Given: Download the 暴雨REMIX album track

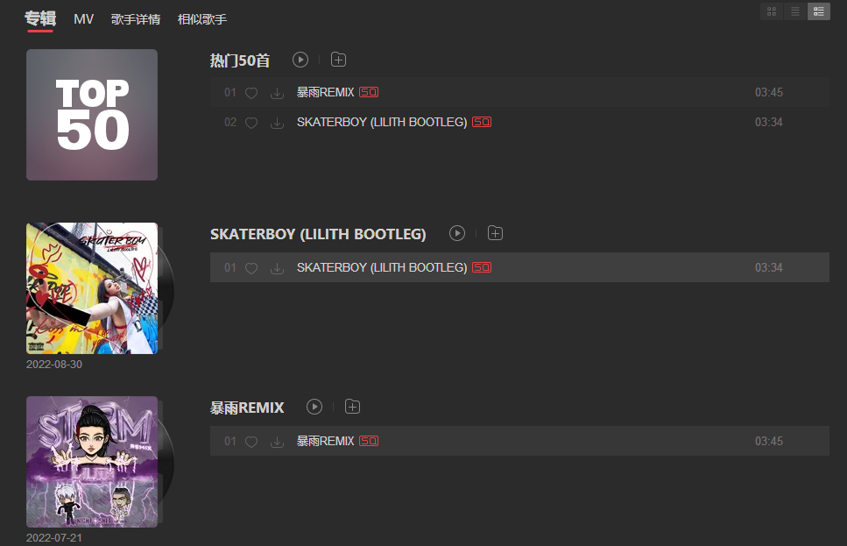Looking at the screenshot, I should (x=277, y=442).
